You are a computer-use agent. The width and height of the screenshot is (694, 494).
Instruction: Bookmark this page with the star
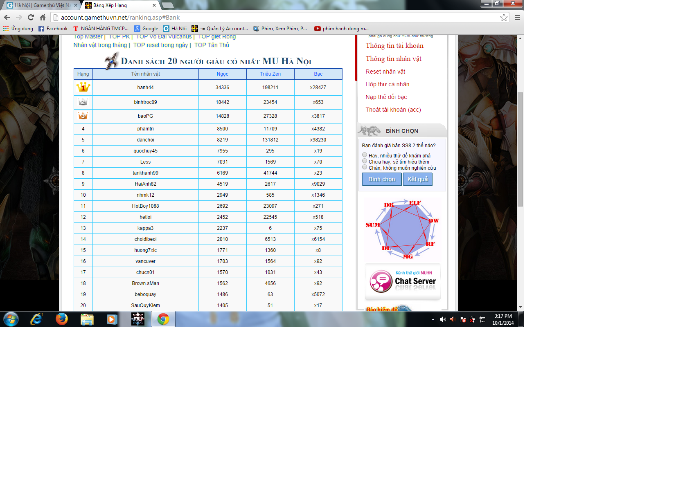[x=504, y=17]
